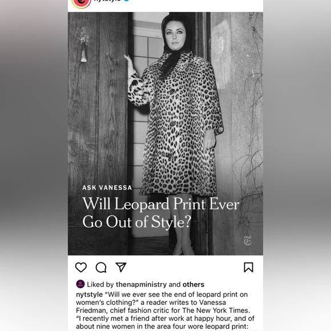Screen dimensions: 331x331
Task: Like the post with the heart icon
Action: point(81,267)
